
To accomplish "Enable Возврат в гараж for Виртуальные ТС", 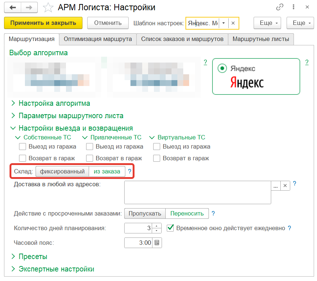I will pyautogui.click(x=157, y=158).
